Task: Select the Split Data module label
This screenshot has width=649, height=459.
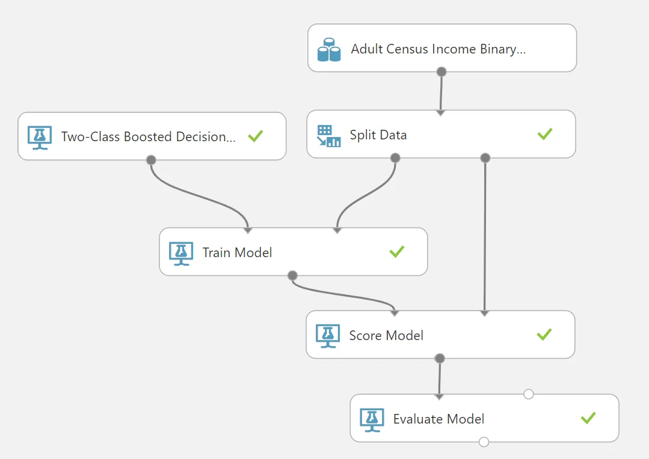Action: click(x=378, y=135)
